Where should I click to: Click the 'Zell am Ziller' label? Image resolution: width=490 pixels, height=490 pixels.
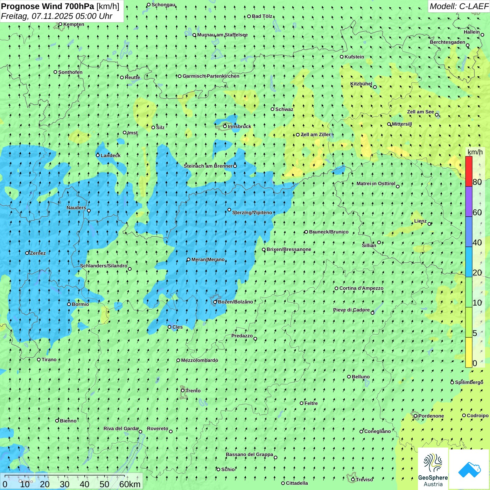316,134
